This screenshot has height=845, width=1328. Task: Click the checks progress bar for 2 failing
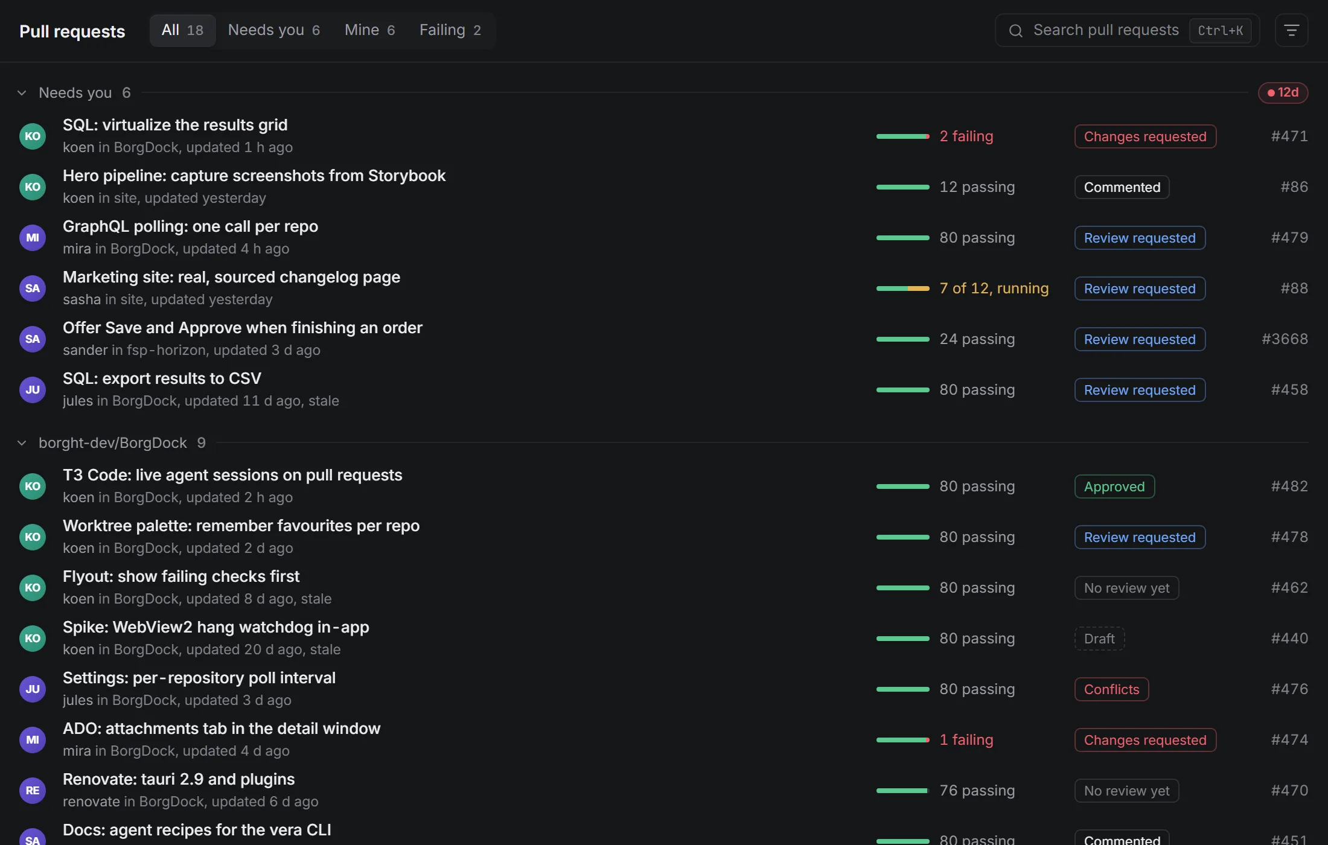(903, 136)
